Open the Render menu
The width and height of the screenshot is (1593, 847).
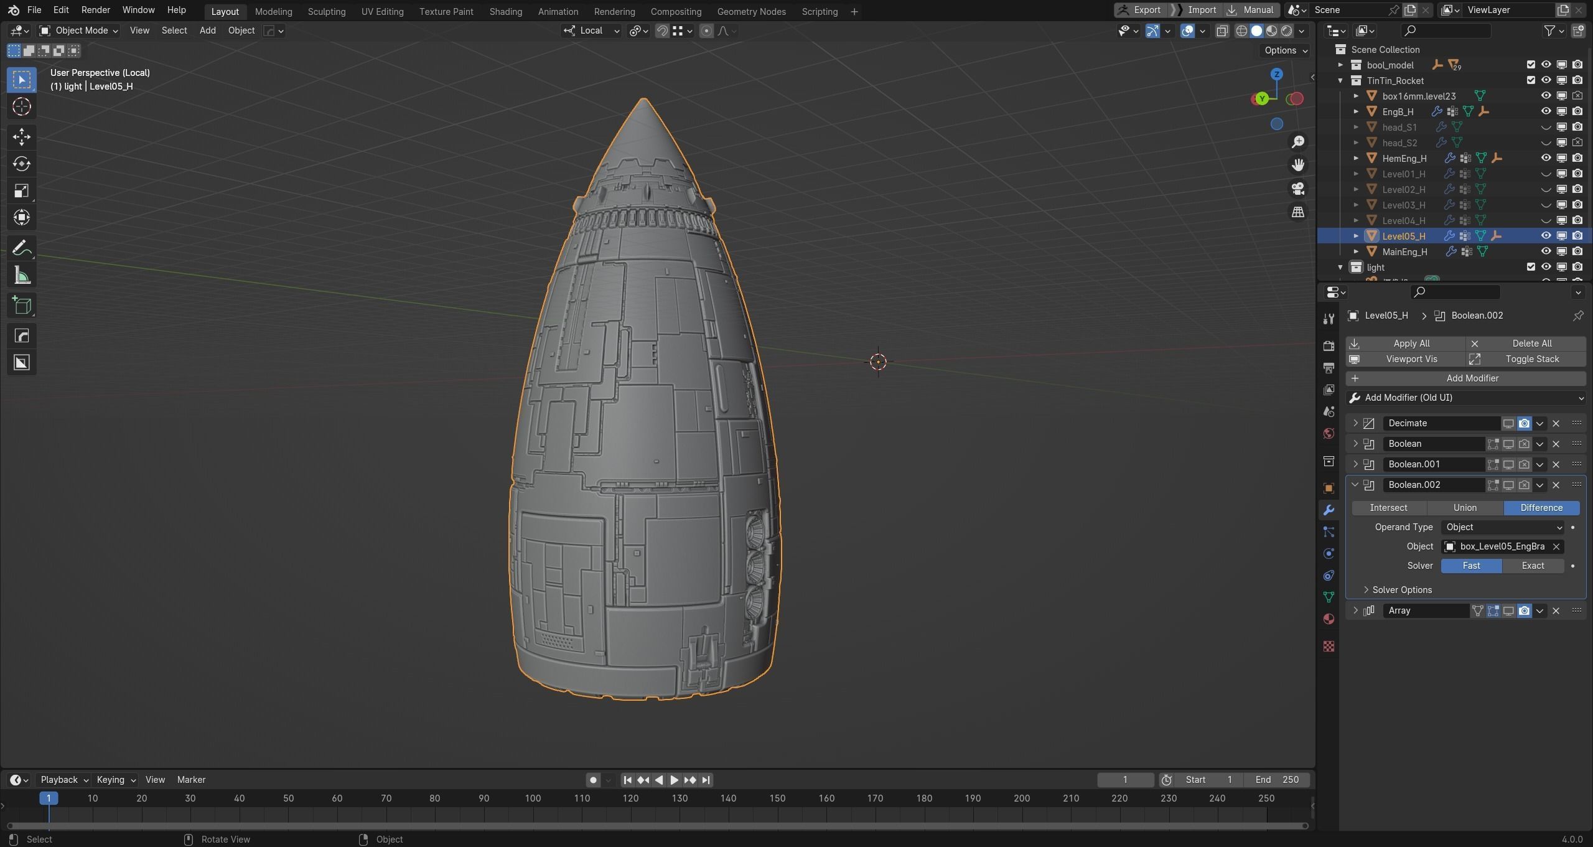point(95,10)
